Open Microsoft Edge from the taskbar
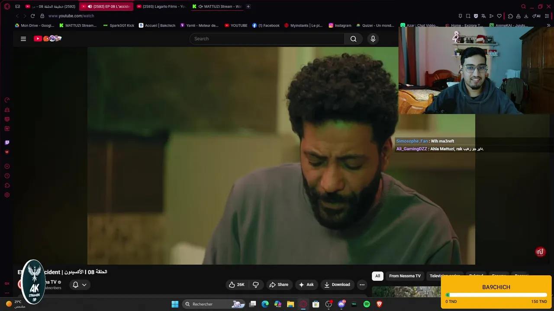The height and width of the screenshot is (311, 554). click(265, 304)
